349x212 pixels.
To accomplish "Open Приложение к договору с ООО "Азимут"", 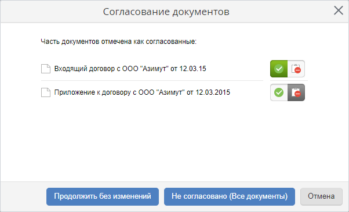I will click(x=142, y=92).
